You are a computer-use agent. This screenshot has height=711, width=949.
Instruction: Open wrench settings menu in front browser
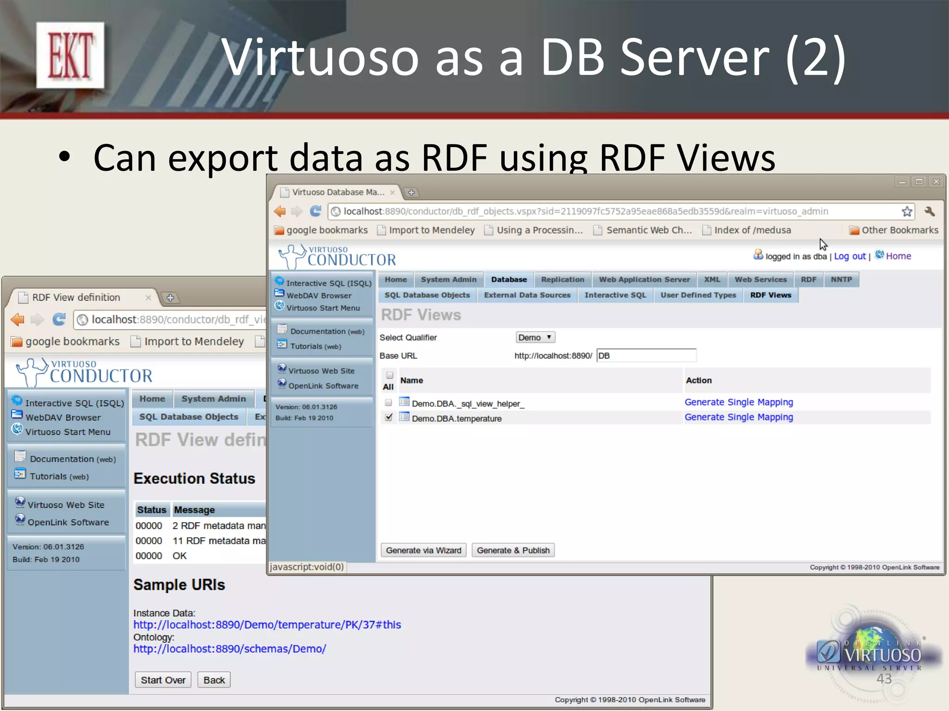click(930, 212)
